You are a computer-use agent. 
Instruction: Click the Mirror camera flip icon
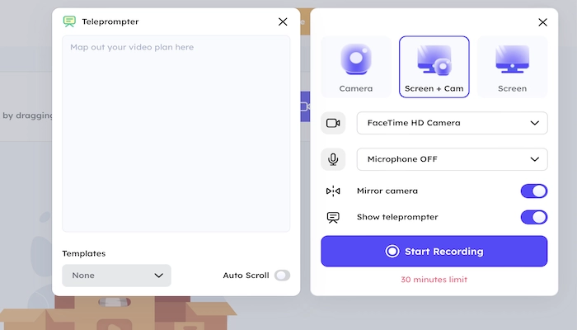click(333, 191)
